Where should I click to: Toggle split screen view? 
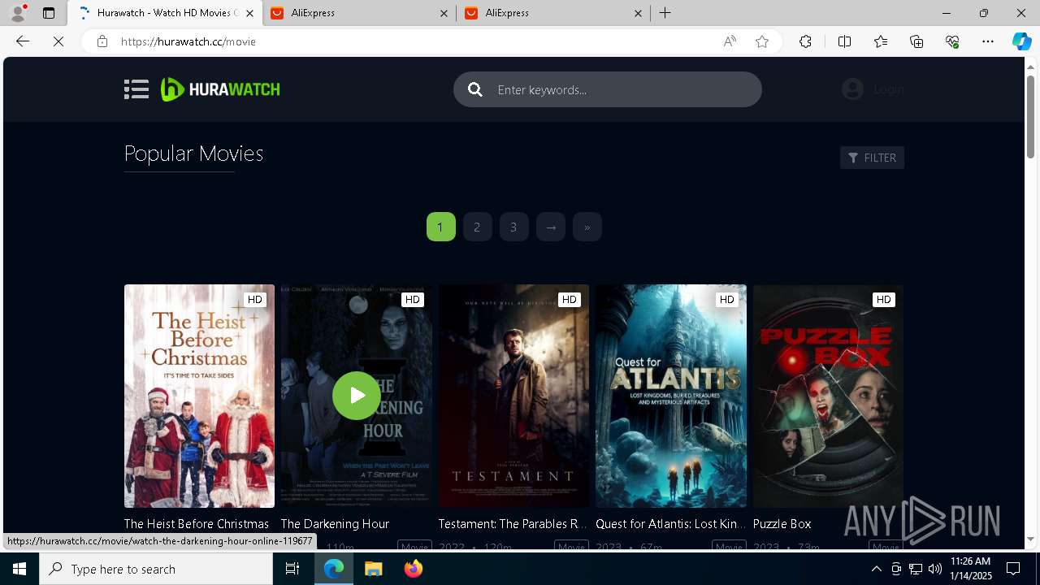(x=844, y=41)
